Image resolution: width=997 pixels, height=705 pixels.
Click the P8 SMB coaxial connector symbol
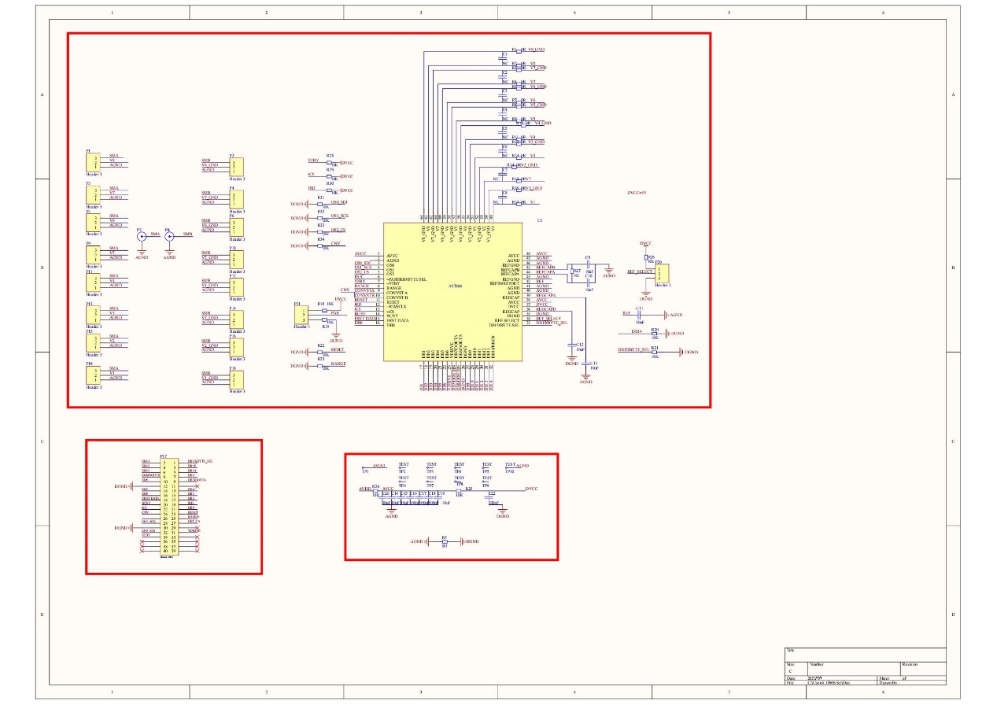(169, 236)
